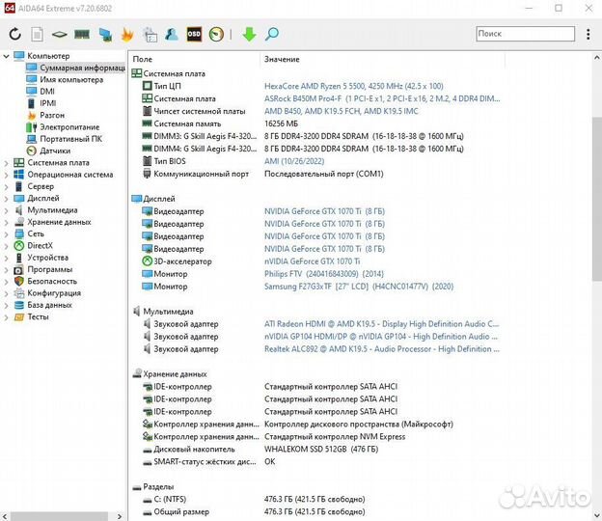602x521 pixels.
Task: Click the green download arrow icon
Action: tap(249, 34)
